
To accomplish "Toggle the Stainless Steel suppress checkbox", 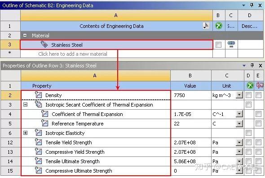I will pos(218,45).
